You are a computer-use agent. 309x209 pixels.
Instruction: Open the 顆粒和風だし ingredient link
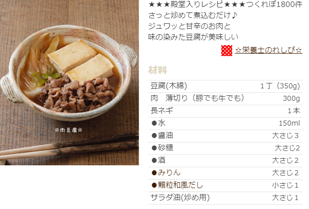[x=180, y=185]
